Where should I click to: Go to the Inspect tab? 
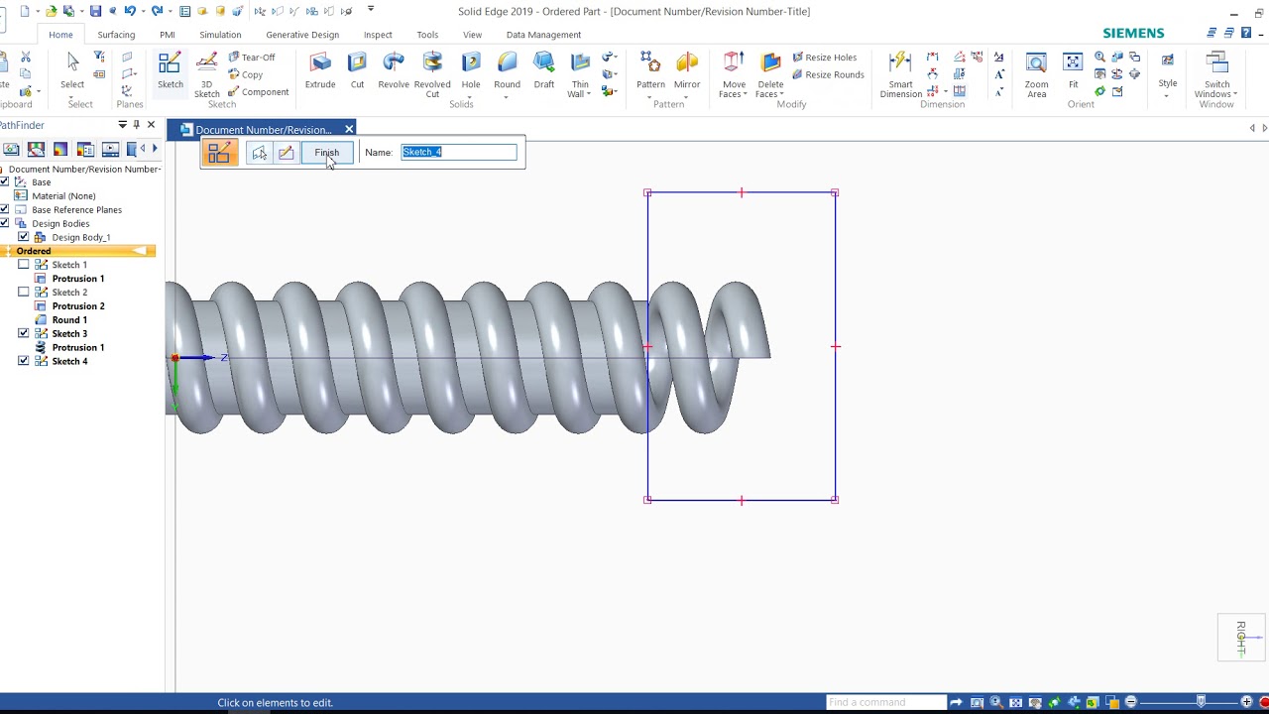point(378,35)
